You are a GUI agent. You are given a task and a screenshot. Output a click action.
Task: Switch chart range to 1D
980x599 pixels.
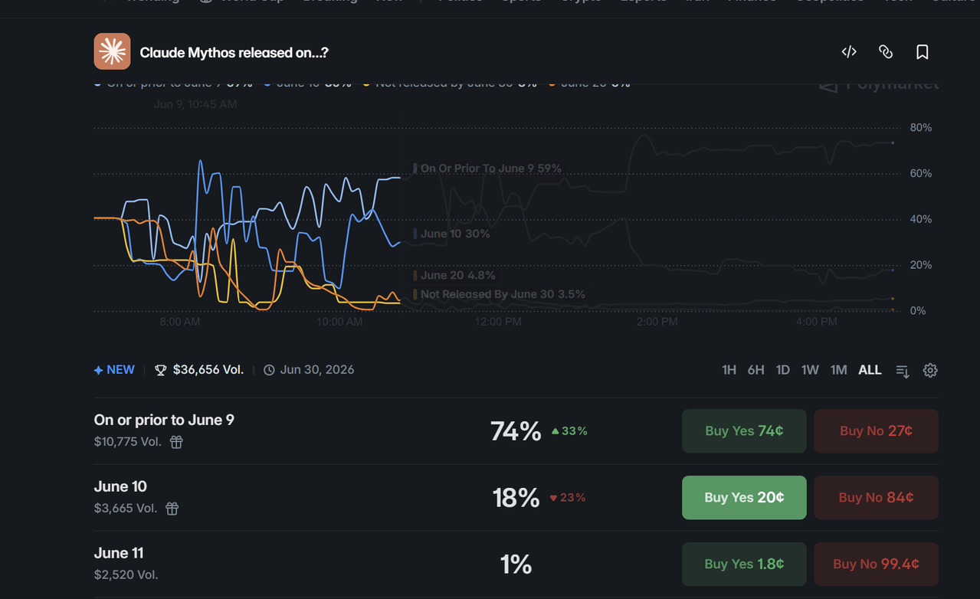click(782, 370)
